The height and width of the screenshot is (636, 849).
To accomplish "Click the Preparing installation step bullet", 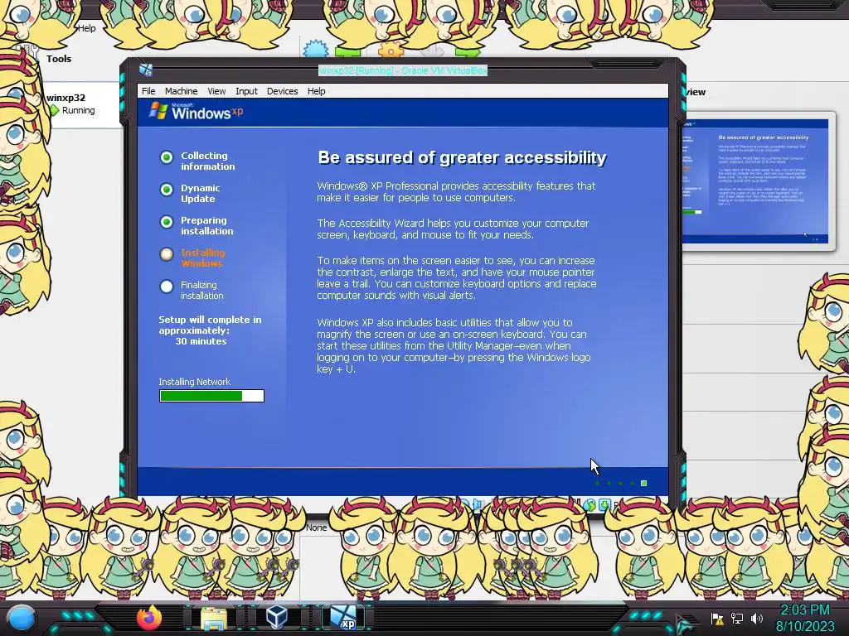I will pos(166,222).
